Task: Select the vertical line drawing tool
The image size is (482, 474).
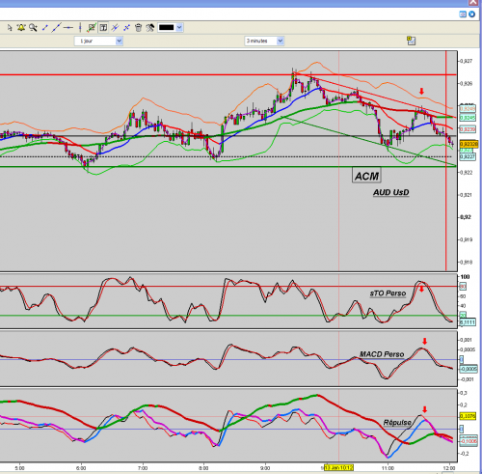Action: click(x=80, y=28)
